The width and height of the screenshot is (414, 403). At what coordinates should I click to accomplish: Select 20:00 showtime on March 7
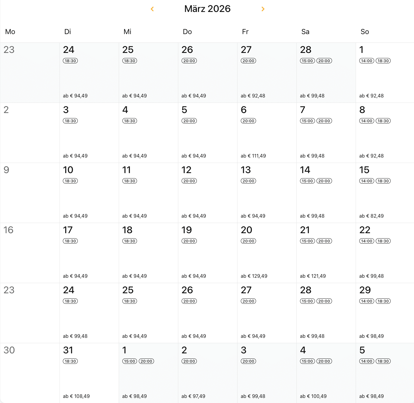click(x=324, y=121)
